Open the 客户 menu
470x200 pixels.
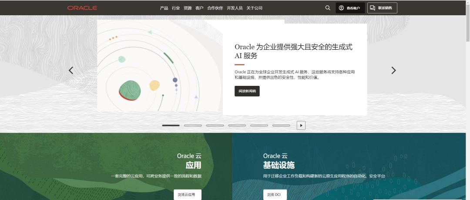[199, 8]
